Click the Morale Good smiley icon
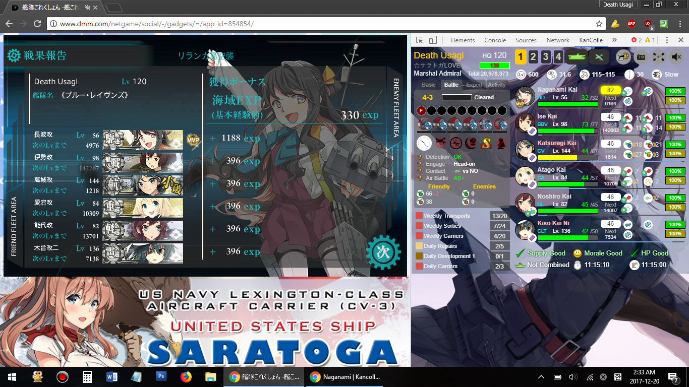Screen dimensions: 689x387 click(x=577, y=253)
